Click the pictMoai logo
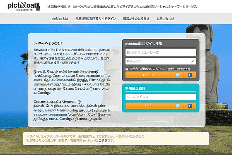The height and width of the screenshot is (155, 232). coord(24,7)
